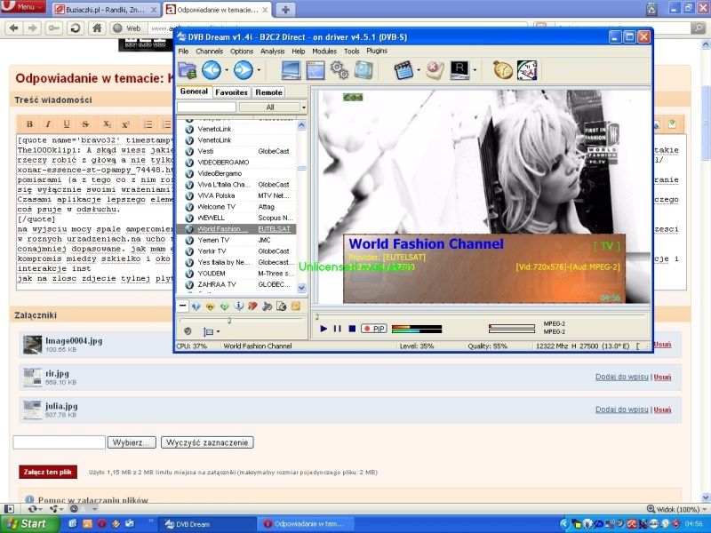Select 'VIVA Polska' in the channel list
This screenshot has width=711, height=533.
[x=236, y=195]
